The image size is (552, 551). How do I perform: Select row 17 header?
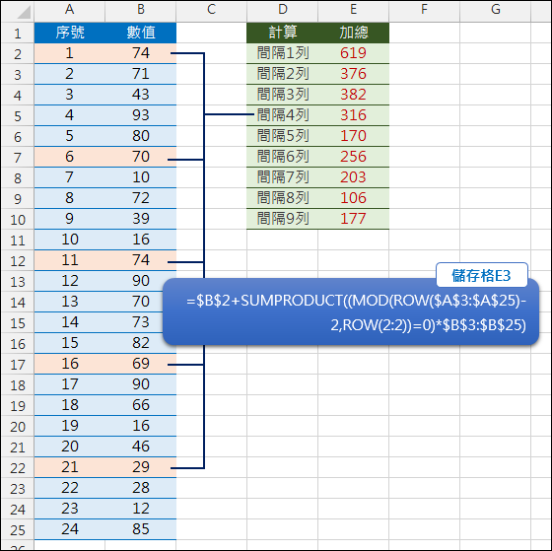[18, 364]
